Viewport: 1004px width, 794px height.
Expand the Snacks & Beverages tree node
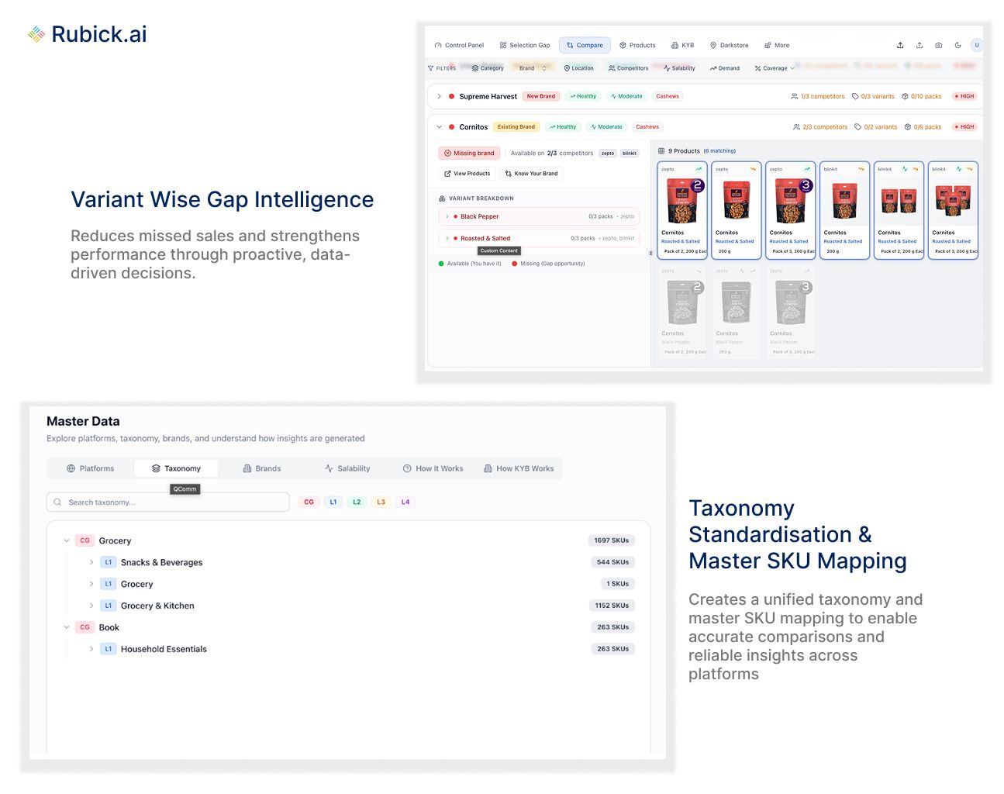91,562
